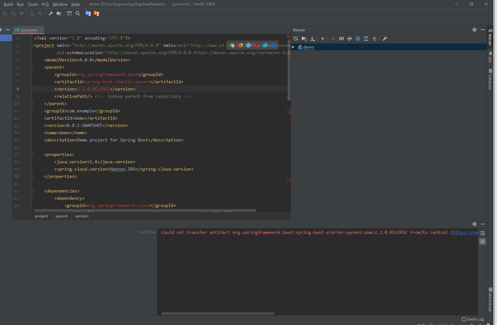Open Maven panel gear settings
The height and width of the screenshot is (325, 497).
click(474, 30)
